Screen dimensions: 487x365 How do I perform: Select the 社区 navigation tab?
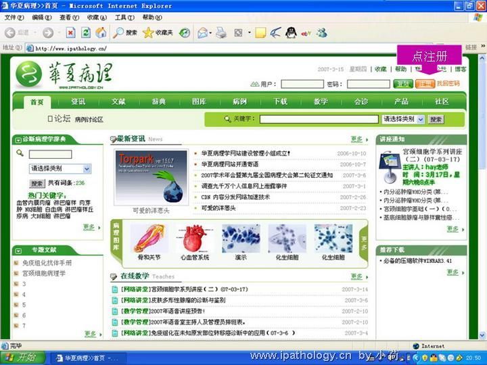pyautogui.click(x=442, y=101)
